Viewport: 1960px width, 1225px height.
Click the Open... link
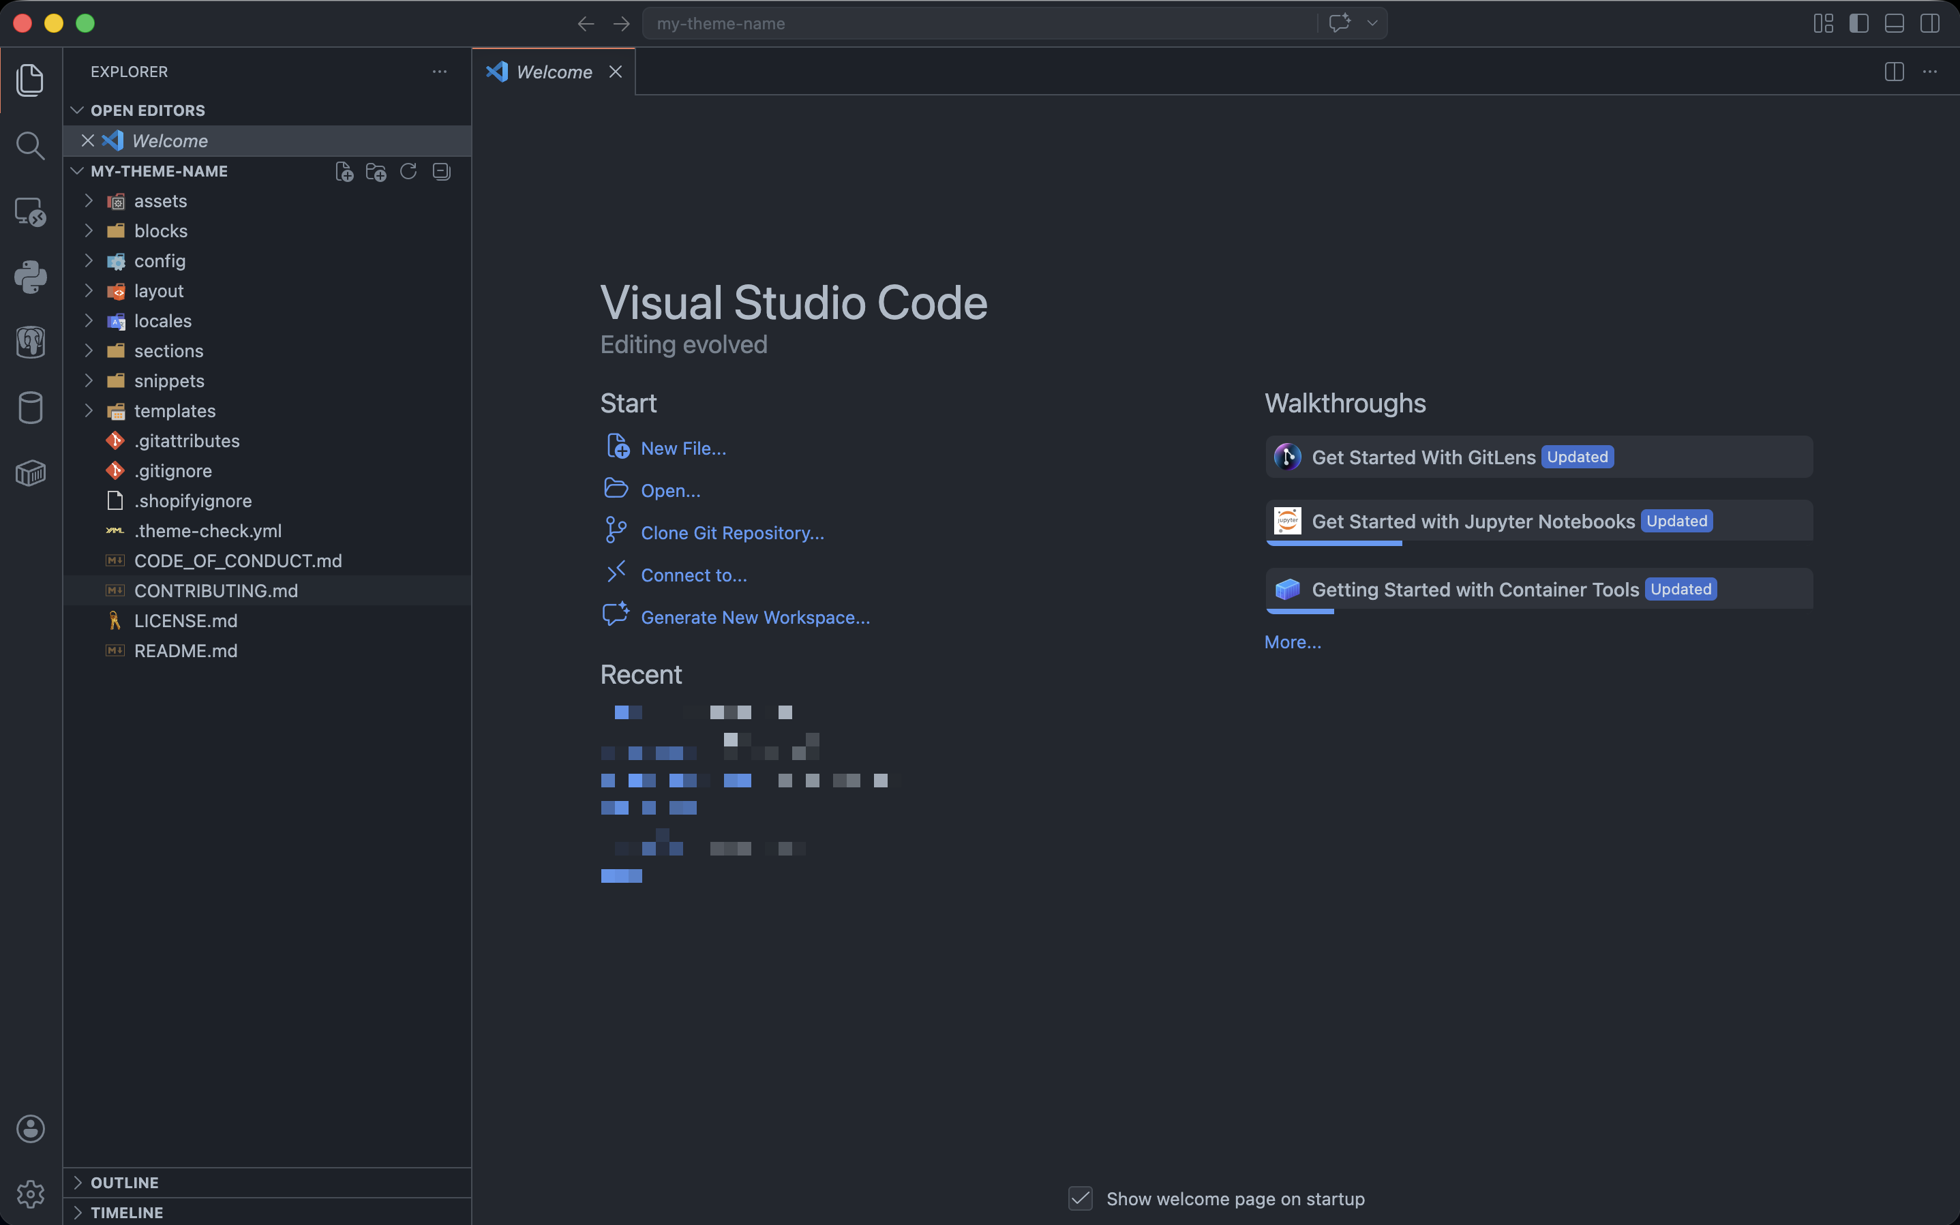click(670, 490)
